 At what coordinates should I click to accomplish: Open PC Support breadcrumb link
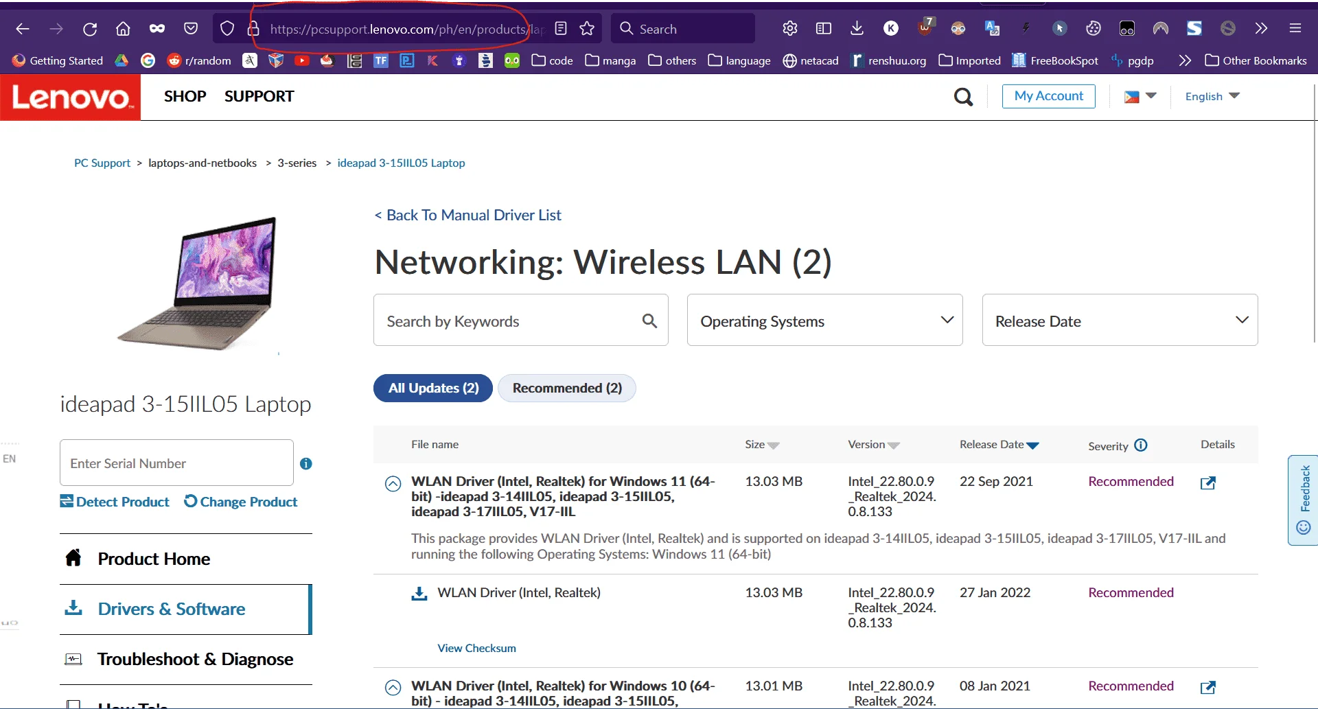tap(102, 163)
